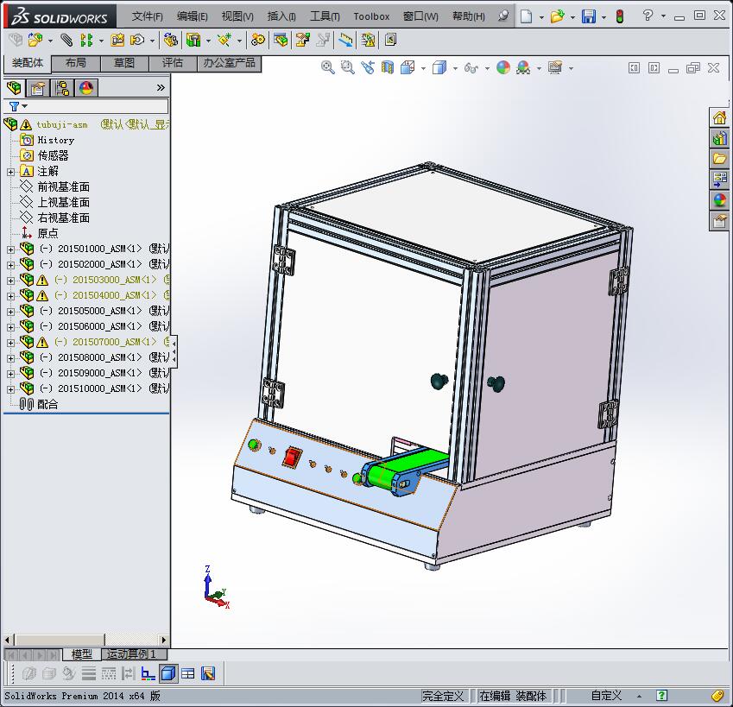Select the 前视基准面 plane in tree
Screen dimensions: 733x707
(x=64, y=187)
